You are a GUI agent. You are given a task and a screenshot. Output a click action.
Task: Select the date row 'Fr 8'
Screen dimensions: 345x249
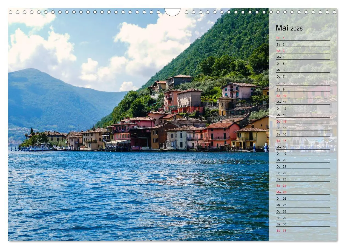pyautogui.click(x=303, y=83)
